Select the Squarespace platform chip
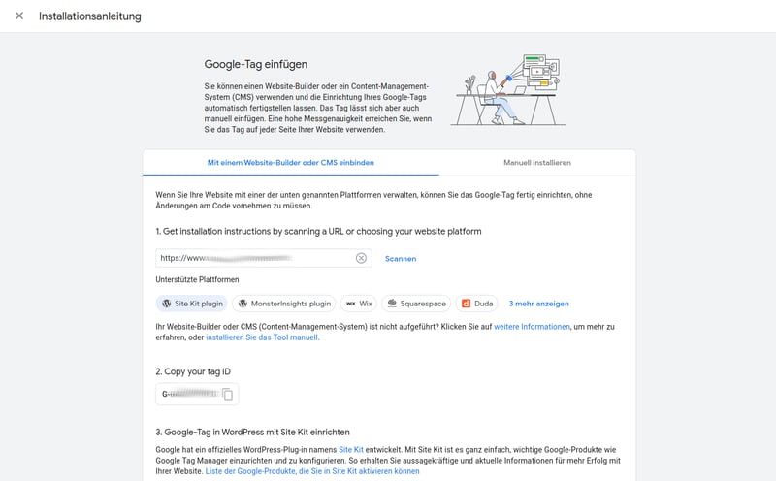 415,304
